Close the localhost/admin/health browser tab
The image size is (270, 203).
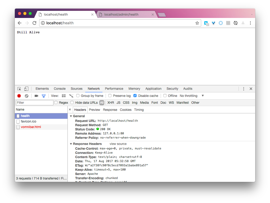[152, 15]
